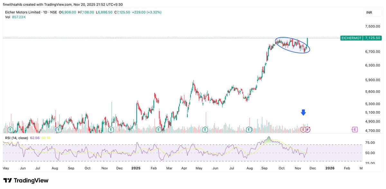The height and width of the screenshot is (189, 386).
Task: Click the 2026 label on the time axis
Action: point(329,168)
